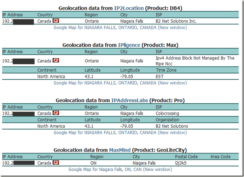Select Organization value 'B2 Net Solutions'

tap(172, 126)
